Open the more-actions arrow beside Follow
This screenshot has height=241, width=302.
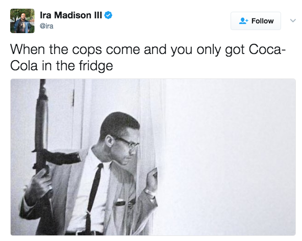pyautogui.click(x=293, y=20)
